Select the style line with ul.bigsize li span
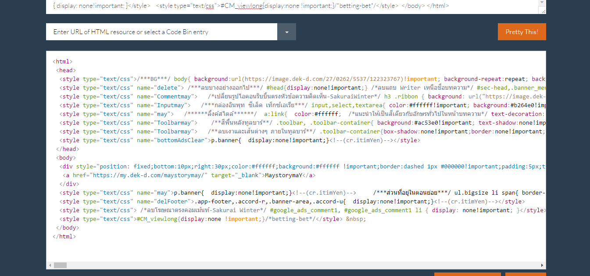The height and width of the screenshot is (276, 590). [x=303, y=193]
